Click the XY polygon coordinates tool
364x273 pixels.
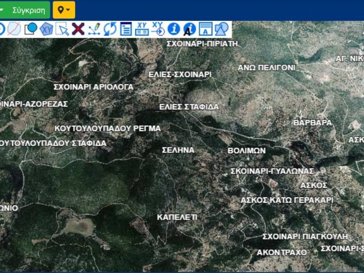click(x=46, y=29)
